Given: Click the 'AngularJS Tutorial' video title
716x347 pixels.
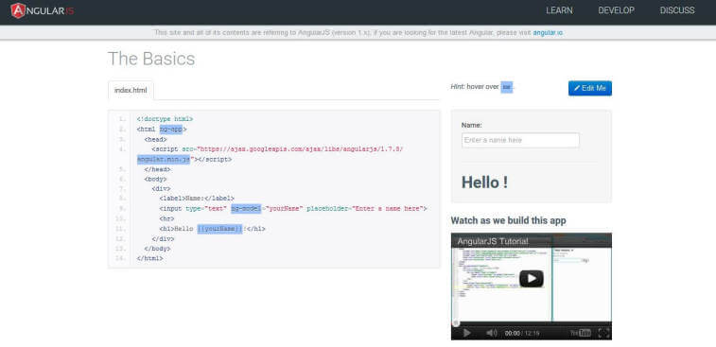Looking at the screenshot, I should click(493, 241).
